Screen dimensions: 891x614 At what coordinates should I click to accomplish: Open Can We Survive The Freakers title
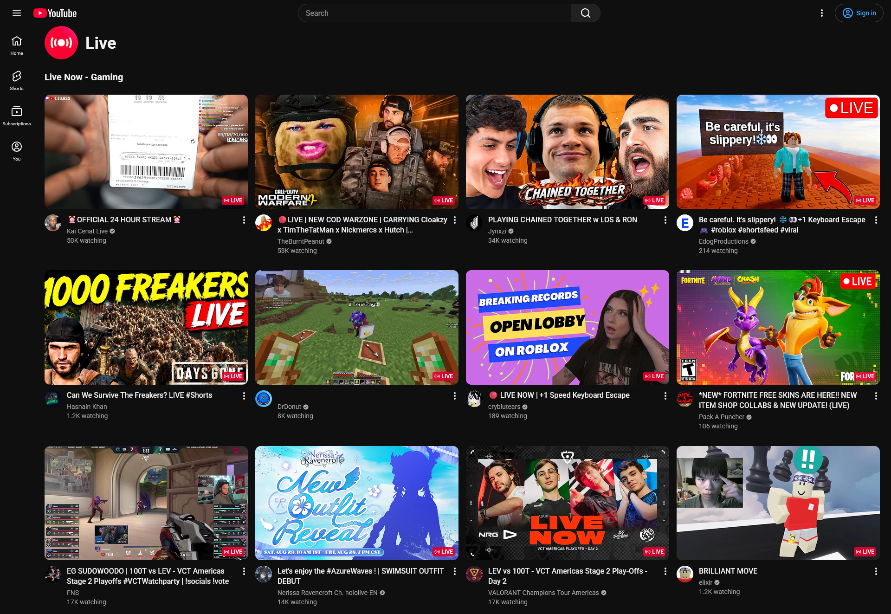coord(139,395)
